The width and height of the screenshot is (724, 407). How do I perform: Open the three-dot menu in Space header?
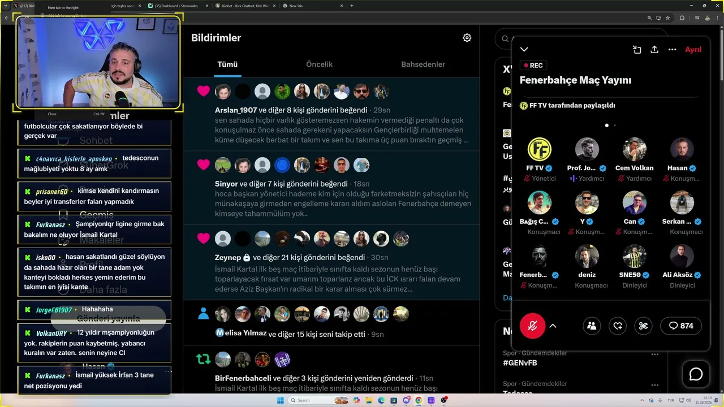click(672, 50)
